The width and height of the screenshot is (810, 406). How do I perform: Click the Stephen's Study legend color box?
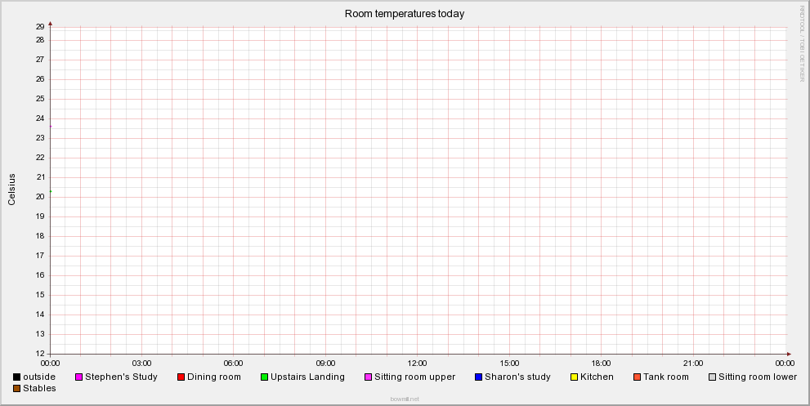point(79,377)
